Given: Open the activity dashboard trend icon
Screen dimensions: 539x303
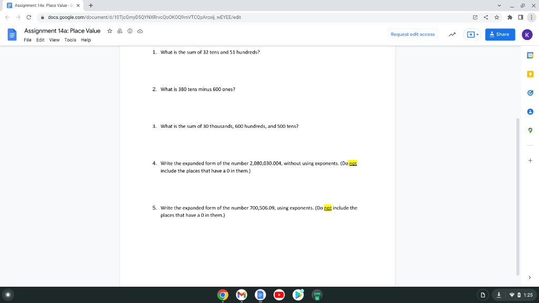Looking at the screenshot, I should click(452, 34).
